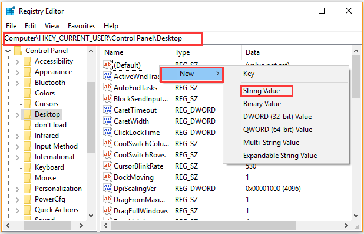
Task: Select the Personalization key label
Action: tap(58, 189)
